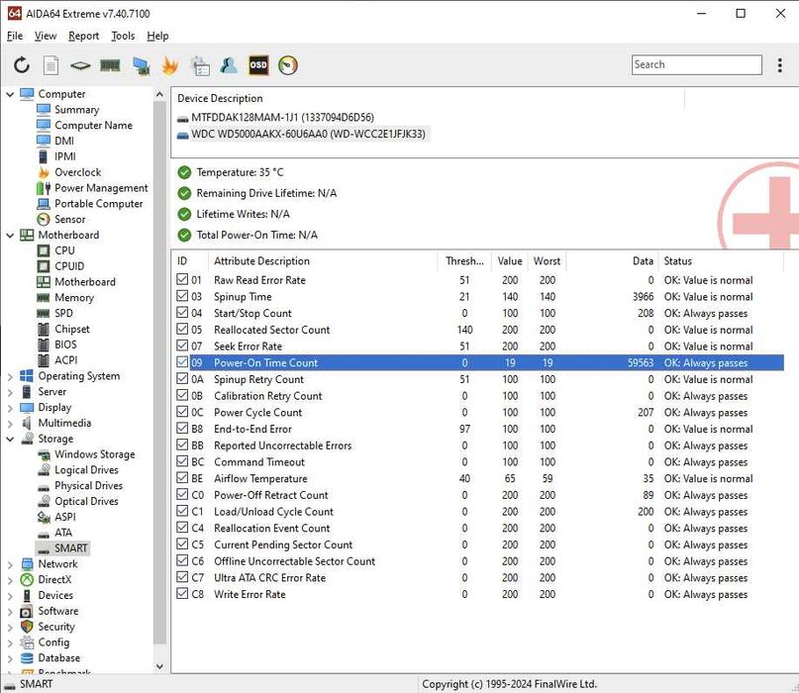Viewport: 799px width, 693px height.
Task: Open CPUID under Motherboard
Action: point(69,266)
